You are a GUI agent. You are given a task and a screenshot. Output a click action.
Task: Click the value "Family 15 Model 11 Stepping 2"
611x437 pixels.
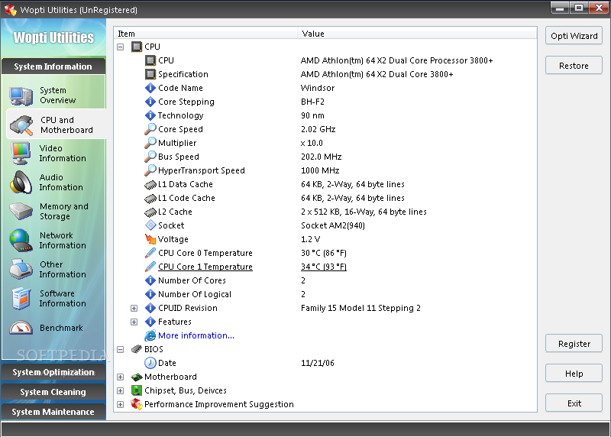360,308
